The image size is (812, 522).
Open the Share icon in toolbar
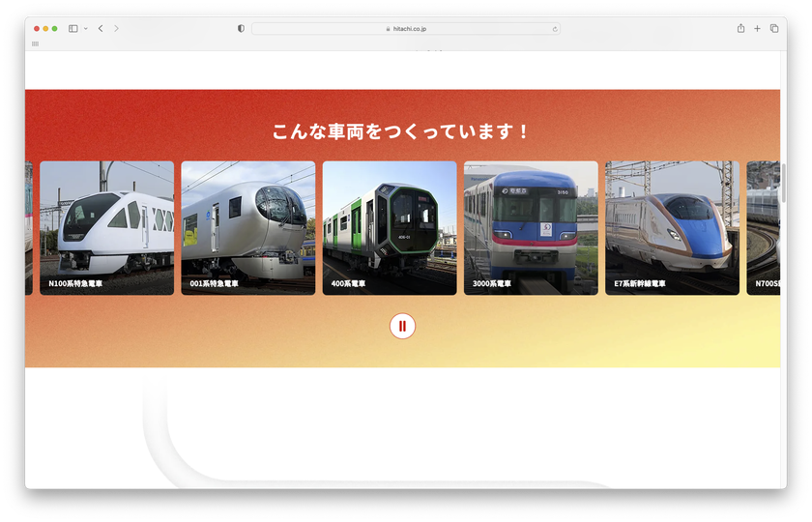[x=740, y=28]
